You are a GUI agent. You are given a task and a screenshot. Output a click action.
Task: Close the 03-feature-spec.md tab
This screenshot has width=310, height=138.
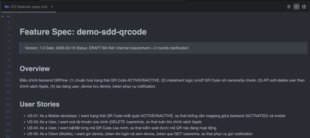click(x=53, y=7)
